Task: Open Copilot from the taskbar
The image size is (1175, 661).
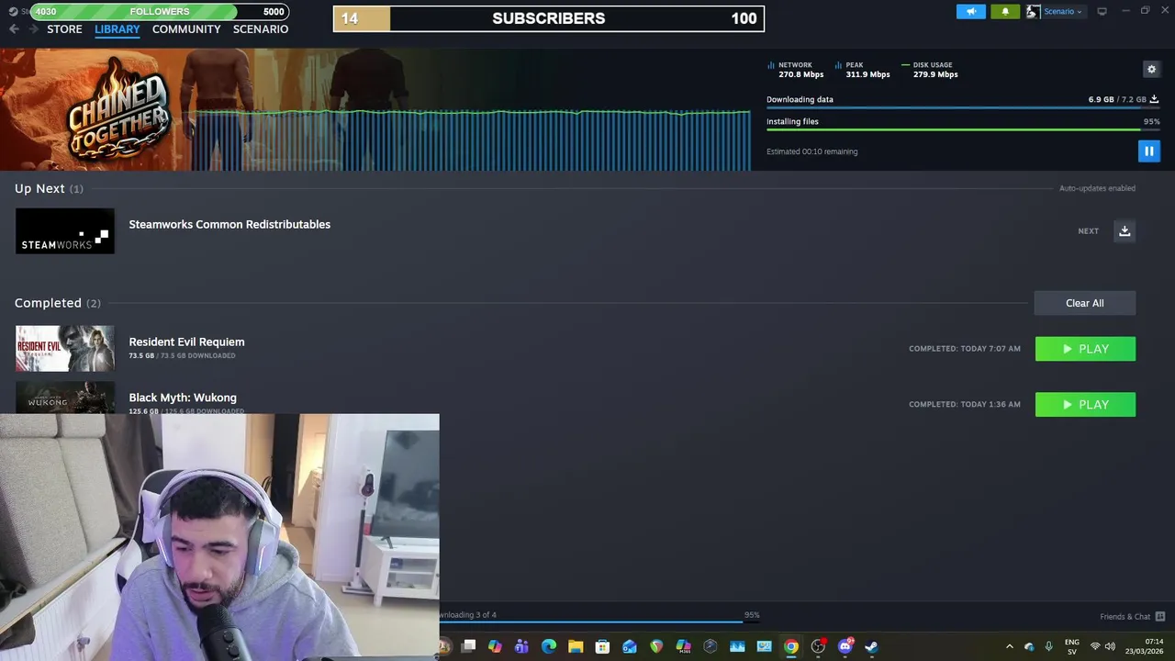Action: tap(495, 646)
